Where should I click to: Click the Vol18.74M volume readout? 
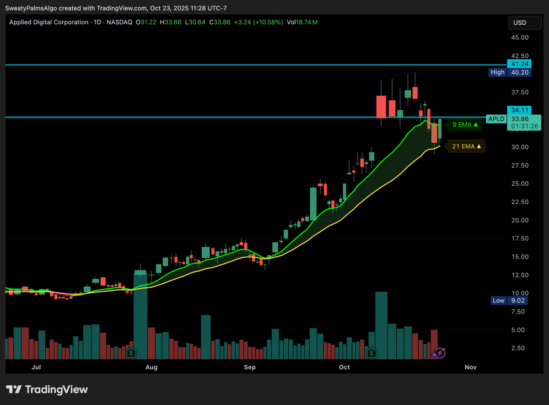[x=302, y=22]
